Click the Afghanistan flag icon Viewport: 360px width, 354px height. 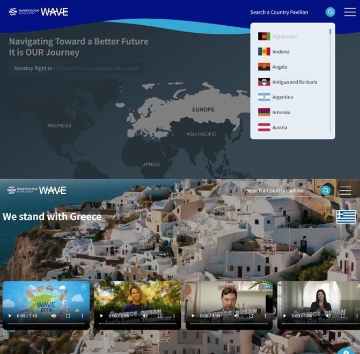pyautogui.click(x=264, y=36)
